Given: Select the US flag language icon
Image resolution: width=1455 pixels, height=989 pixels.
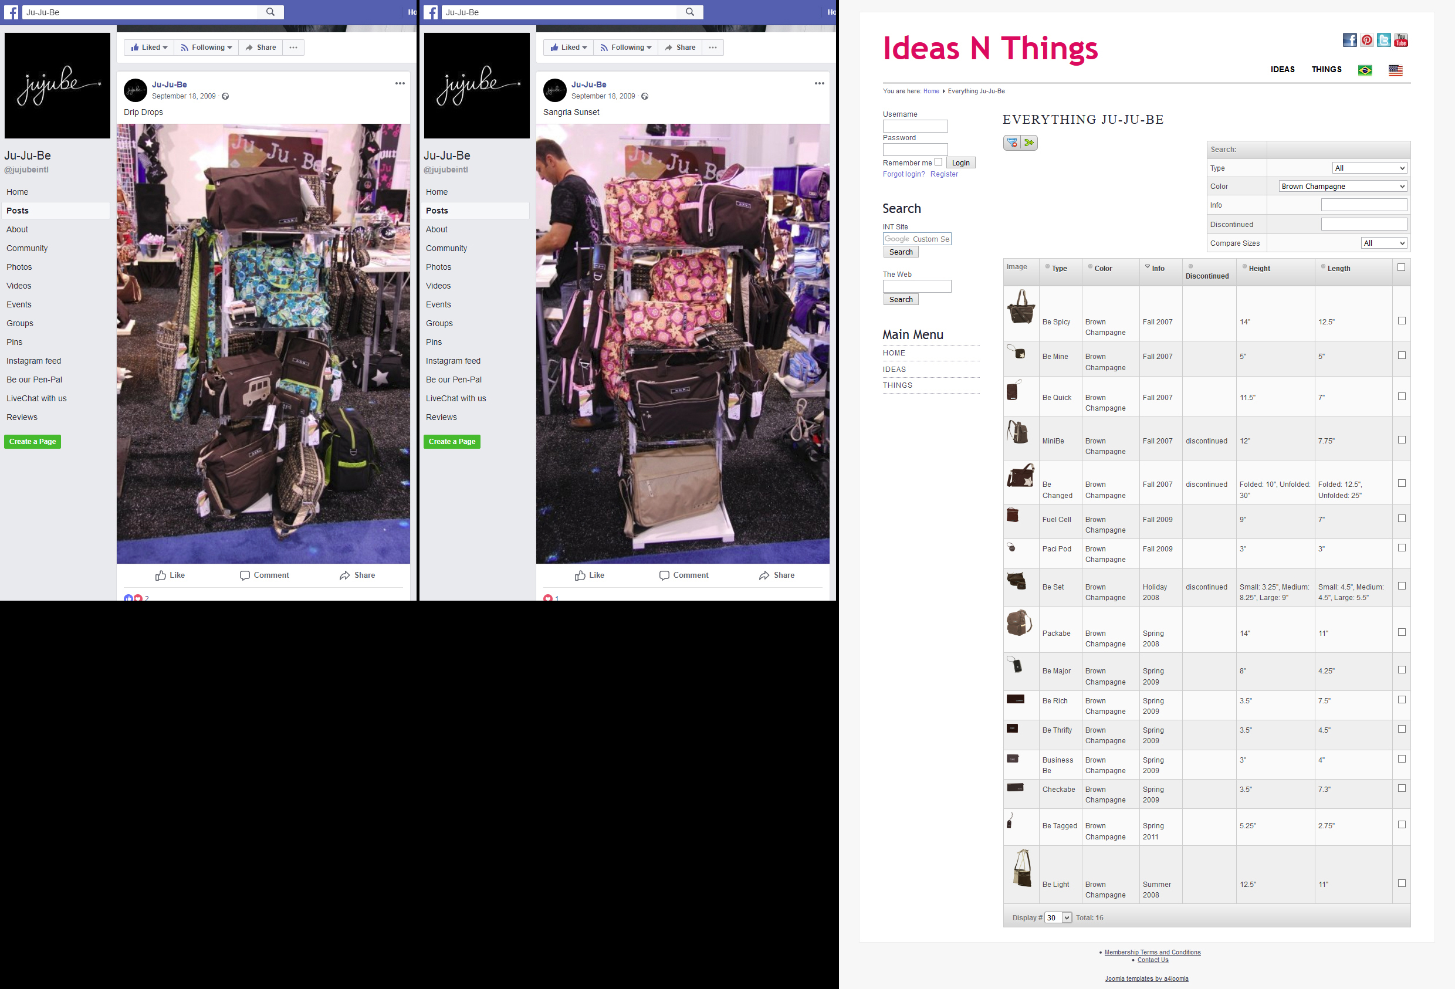Looking at the screenshot, I should 1396,70.
